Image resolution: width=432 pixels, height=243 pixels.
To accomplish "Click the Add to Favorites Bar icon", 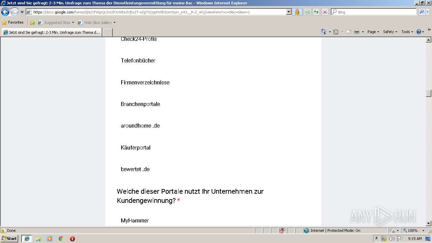I will coord(32,23).
